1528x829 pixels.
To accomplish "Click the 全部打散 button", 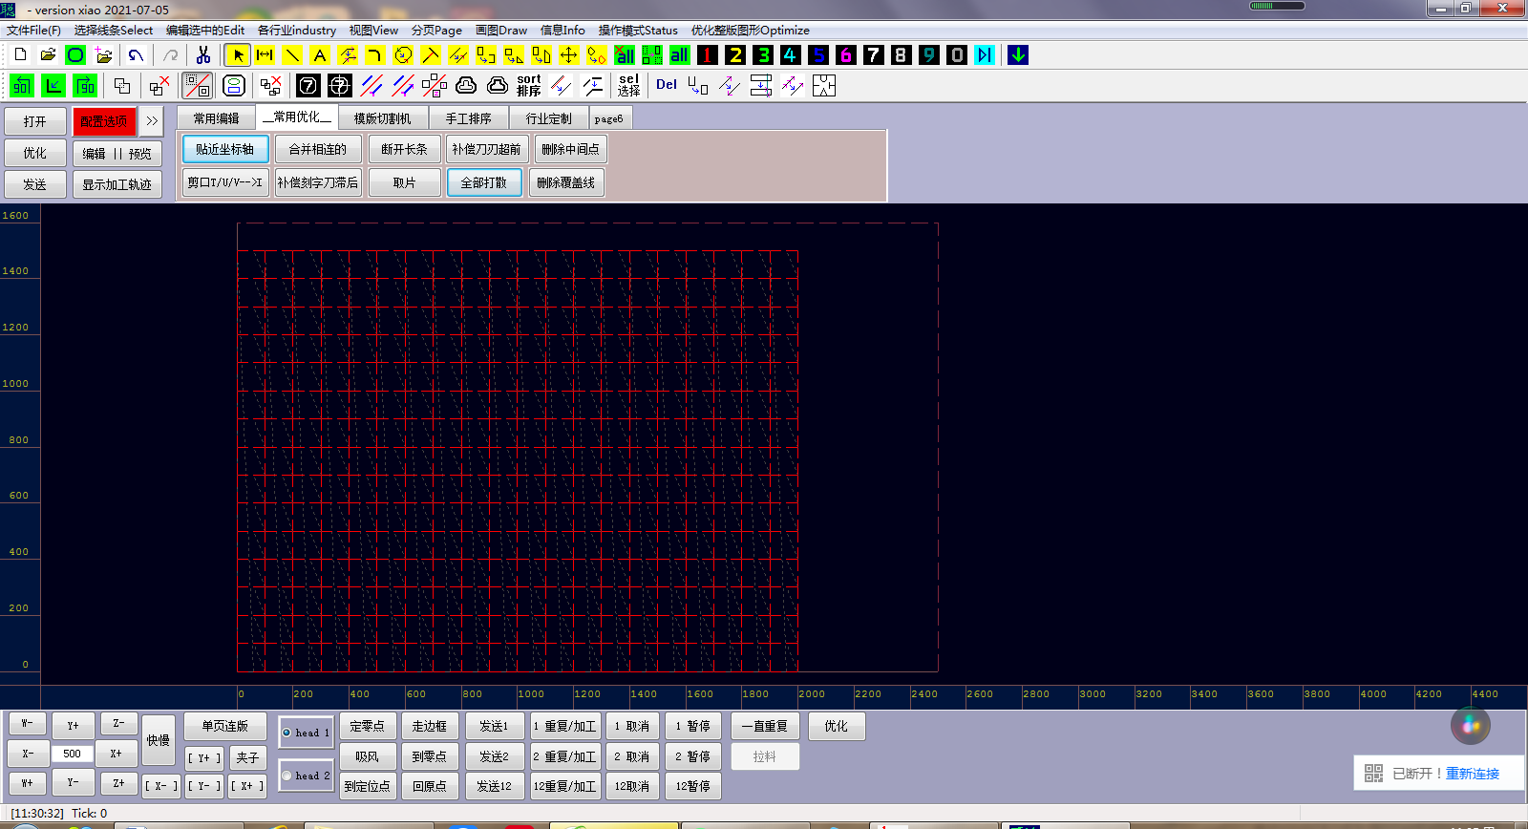I will click(484, 182).
